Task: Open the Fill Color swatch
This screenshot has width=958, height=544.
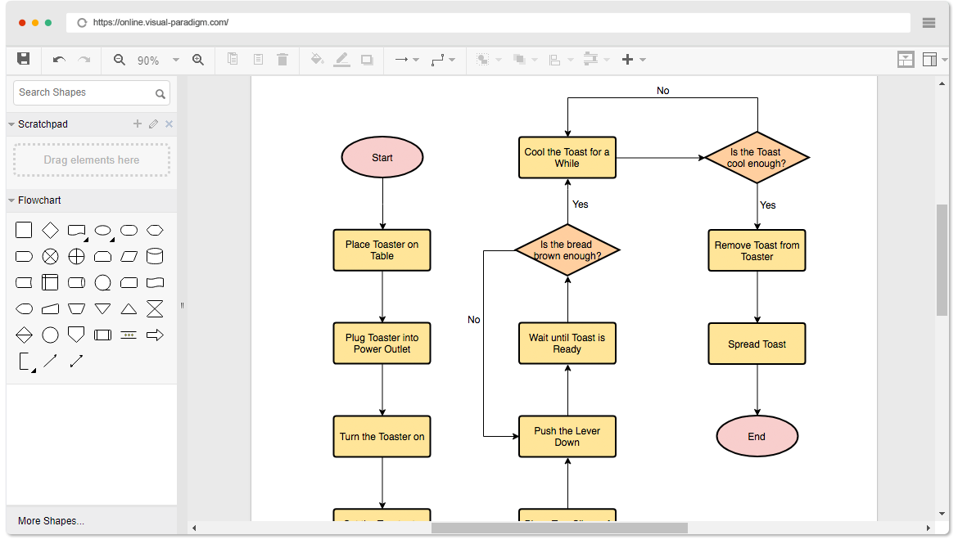Action: pos(318,59)
